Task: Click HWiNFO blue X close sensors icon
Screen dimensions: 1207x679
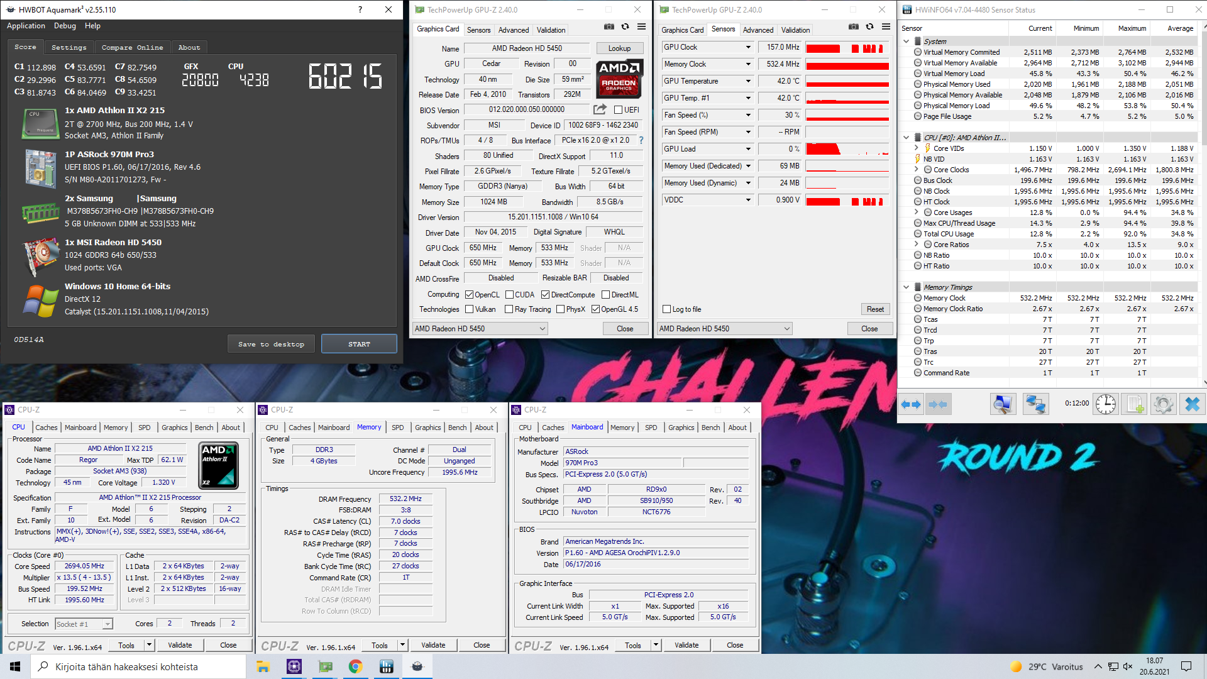Action: [x=1192, y=404]
